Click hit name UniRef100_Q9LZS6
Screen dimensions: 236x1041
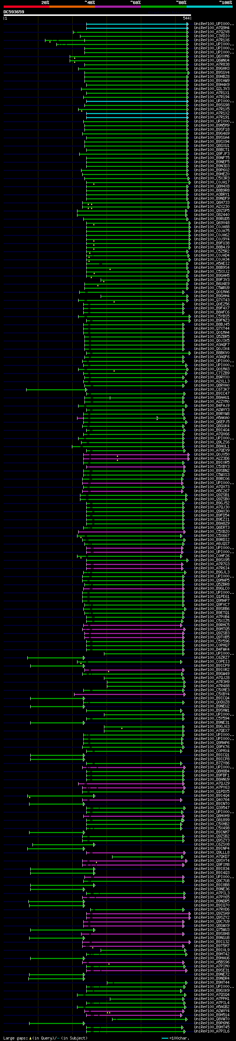(212, 442)
